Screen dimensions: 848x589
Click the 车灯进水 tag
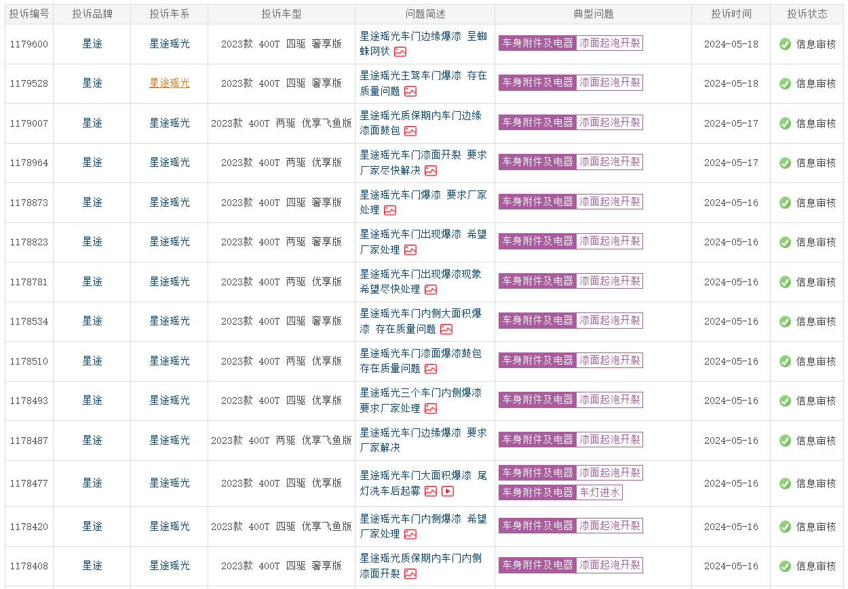click(600, 493)
